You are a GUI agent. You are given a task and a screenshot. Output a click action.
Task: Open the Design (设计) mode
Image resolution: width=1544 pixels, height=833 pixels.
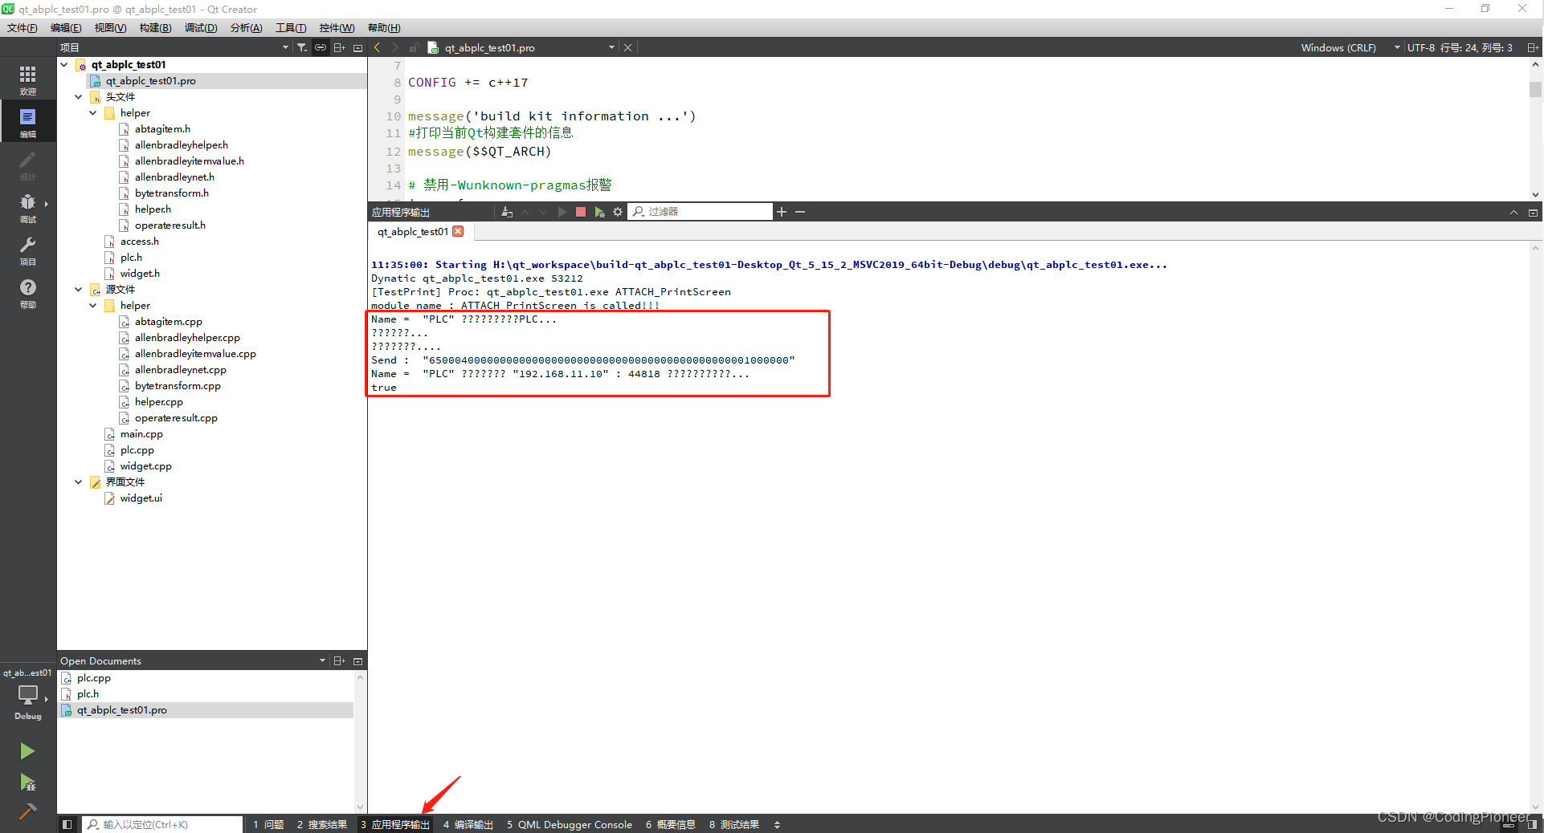coord(27,165)
